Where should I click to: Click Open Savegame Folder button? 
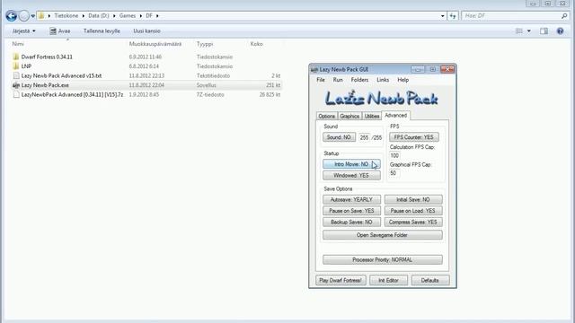[x=383, y=235]
